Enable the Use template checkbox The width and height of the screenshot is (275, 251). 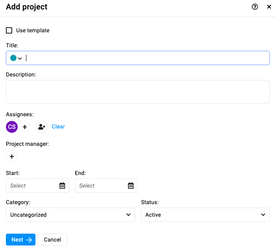pos(9,30)
